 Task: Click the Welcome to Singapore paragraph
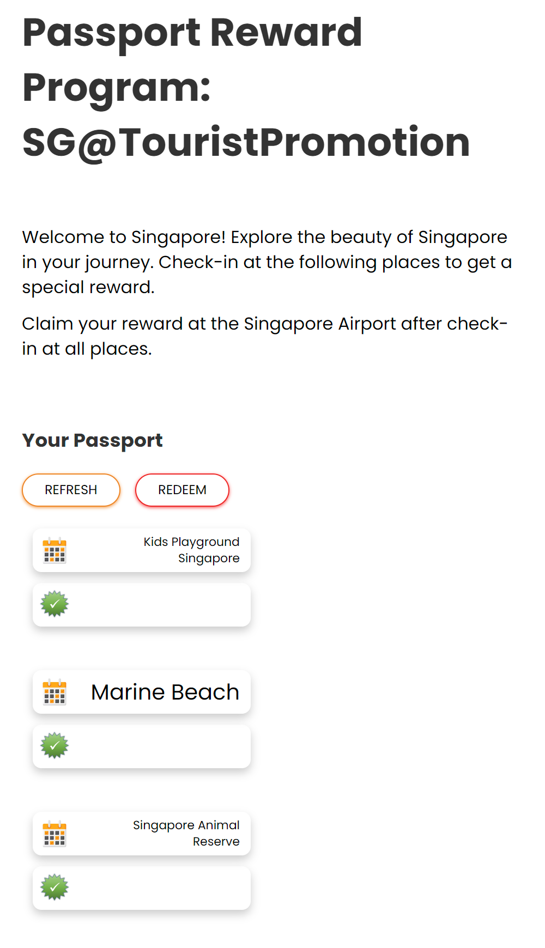click(x=267, y=262)
